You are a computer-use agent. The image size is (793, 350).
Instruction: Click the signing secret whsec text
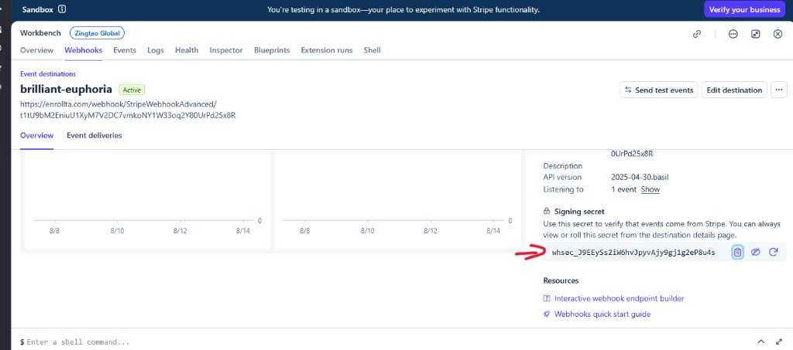[x=633, y=253]
